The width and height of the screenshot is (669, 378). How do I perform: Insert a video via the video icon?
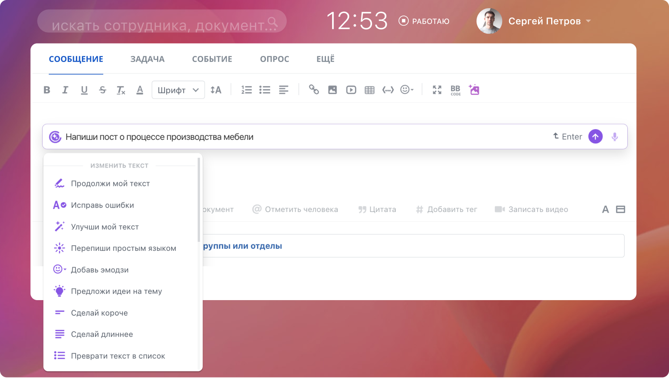click(x=350, y=90)
